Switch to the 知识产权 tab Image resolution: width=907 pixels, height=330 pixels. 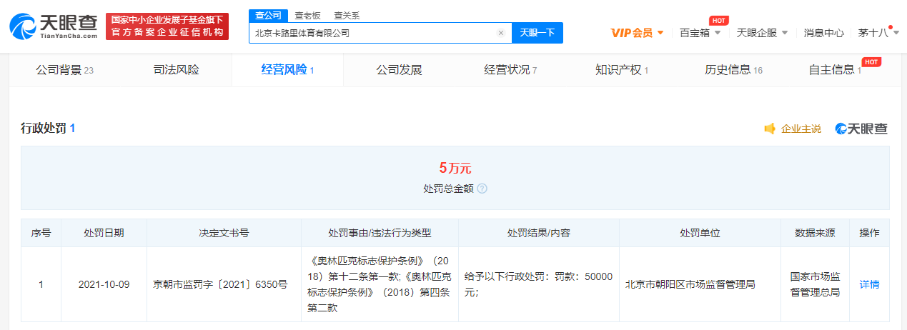point(622,70)
